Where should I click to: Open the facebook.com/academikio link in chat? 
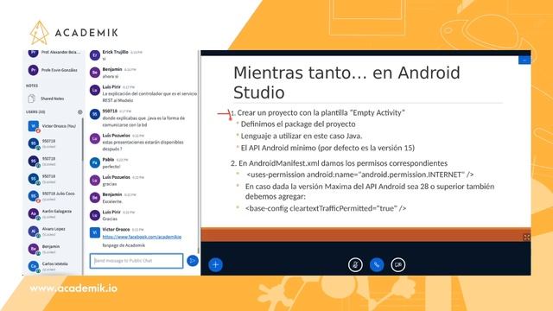(142, 237)
